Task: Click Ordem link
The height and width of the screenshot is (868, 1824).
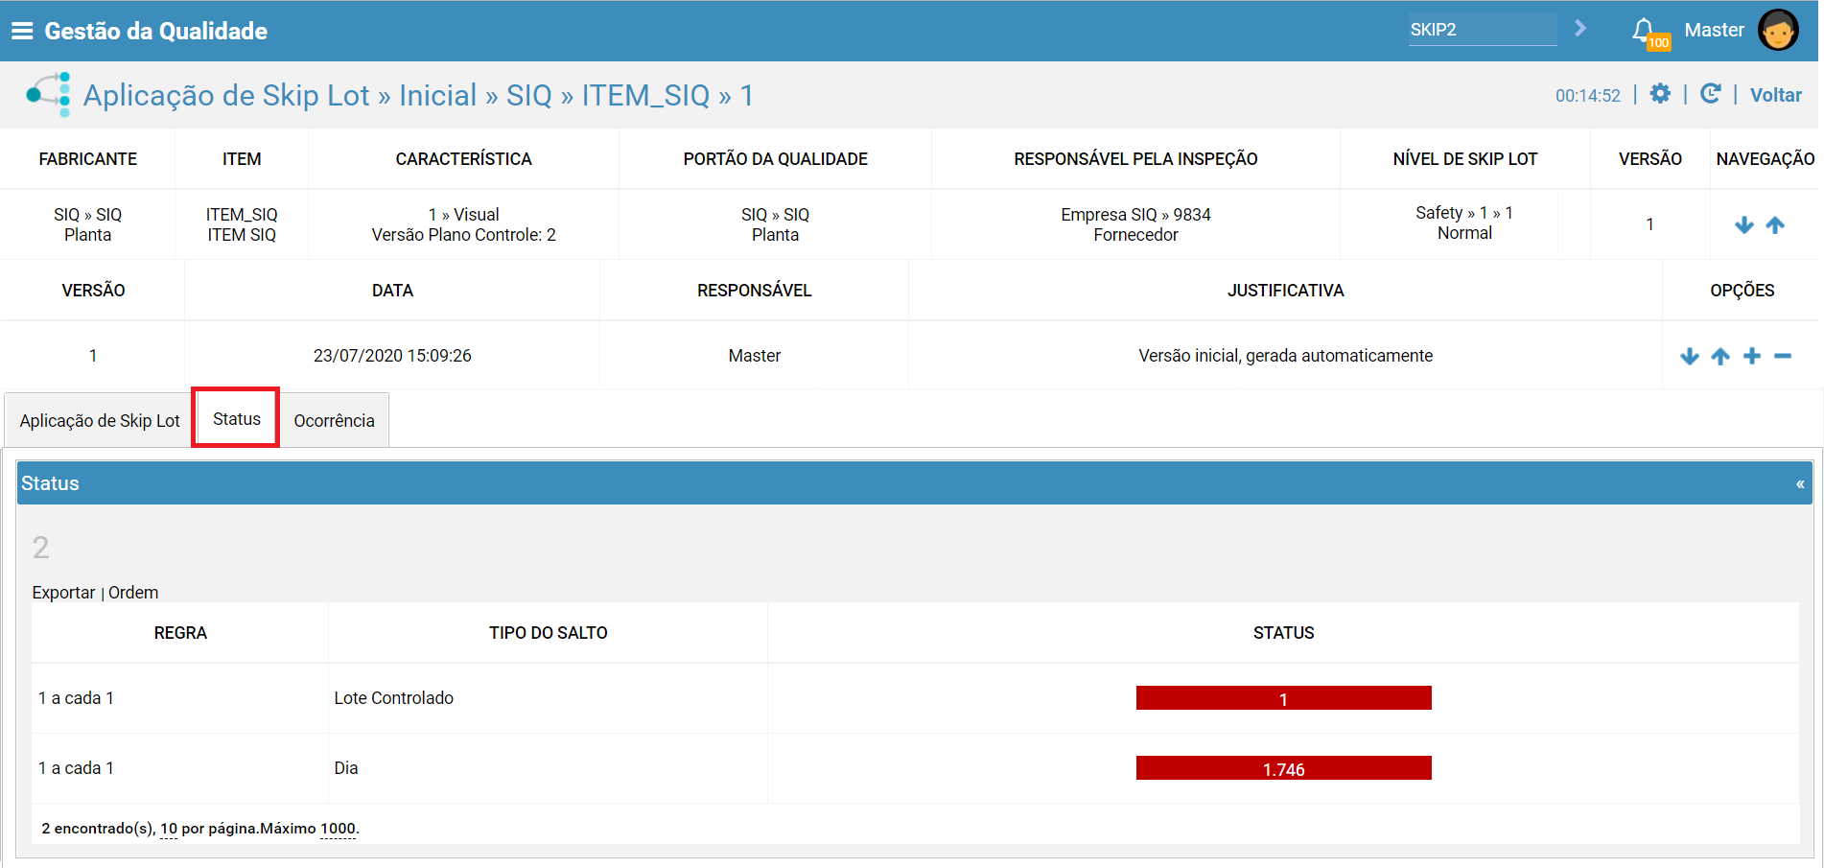Action: pyautogui.click(x=133, y=593)
